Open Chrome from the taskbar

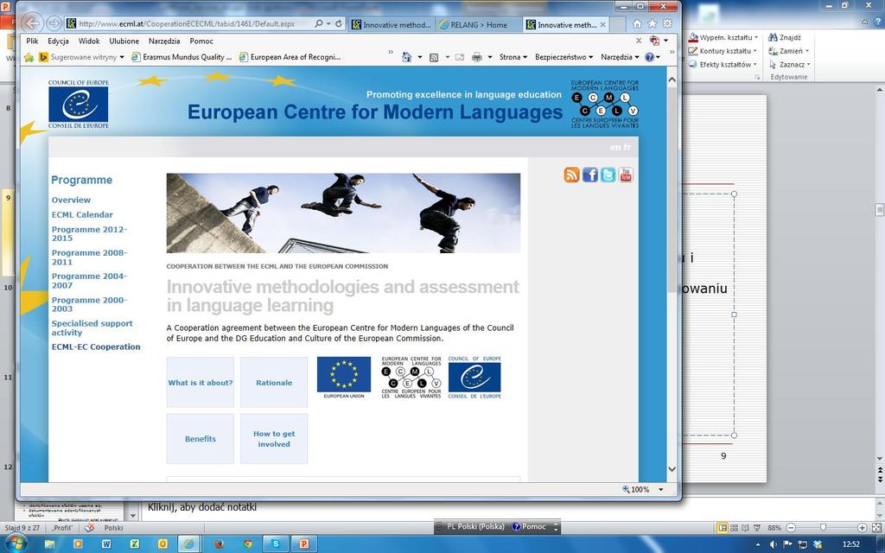[x=248, y=544]
